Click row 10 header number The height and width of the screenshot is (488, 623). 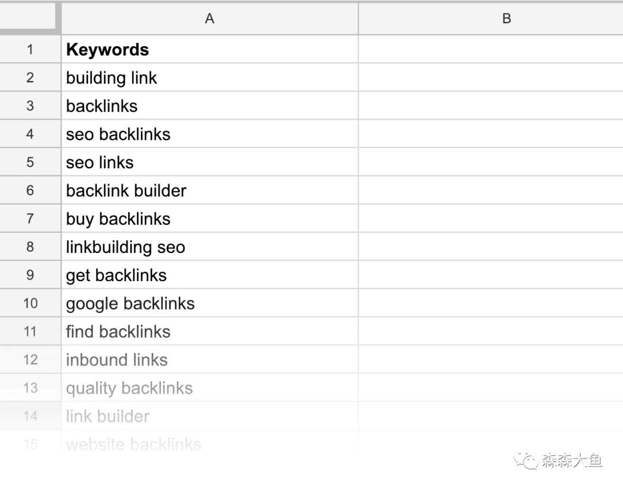click(30, 304)
